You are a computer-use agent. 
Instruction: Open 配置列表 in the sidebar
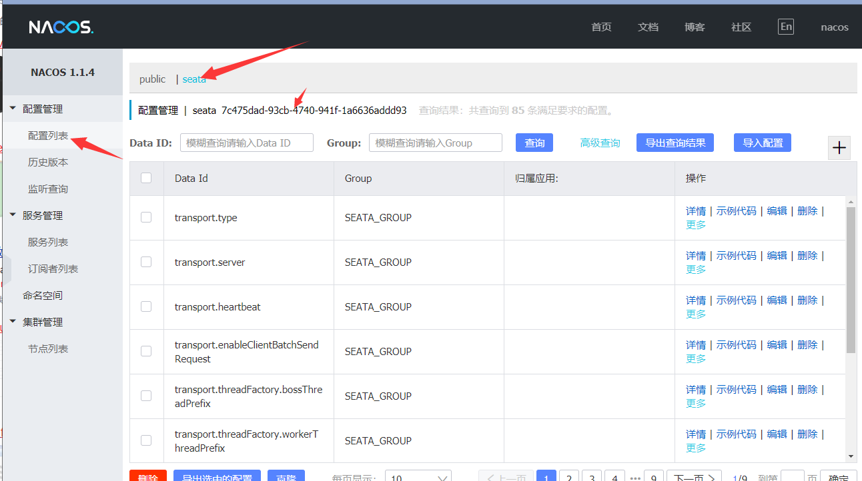tap(48, 135)
